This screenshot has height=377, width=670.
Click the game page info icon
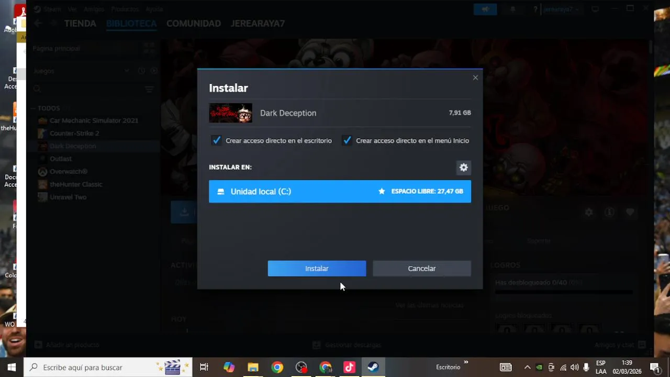click(x=609, y=212)
